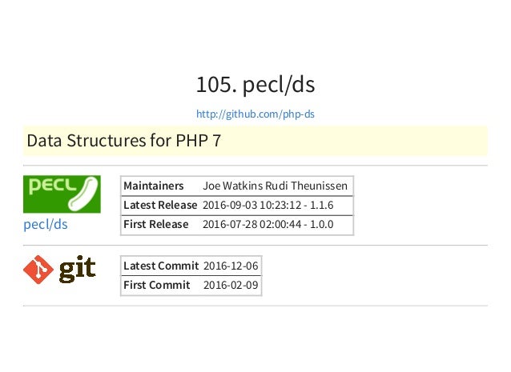The width and height of the screenshot is (511, 372).
Task: Open the github.com/php-ds link
Action: pyautogui.click(x=255, y=114)
